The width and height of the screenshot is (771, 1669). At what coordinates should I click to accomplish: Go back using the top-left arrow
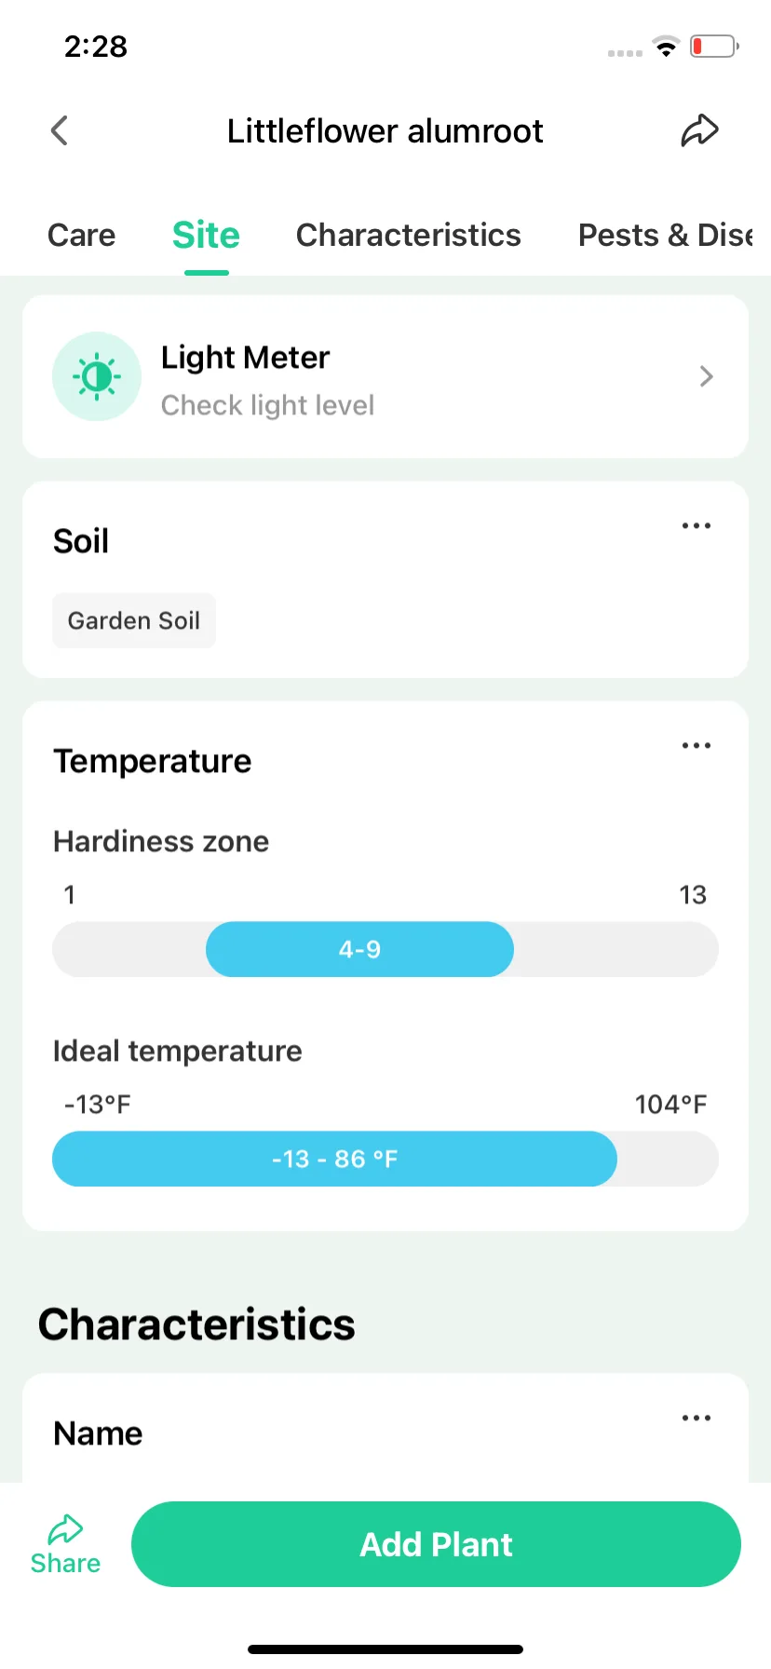[x=60, y=130]
